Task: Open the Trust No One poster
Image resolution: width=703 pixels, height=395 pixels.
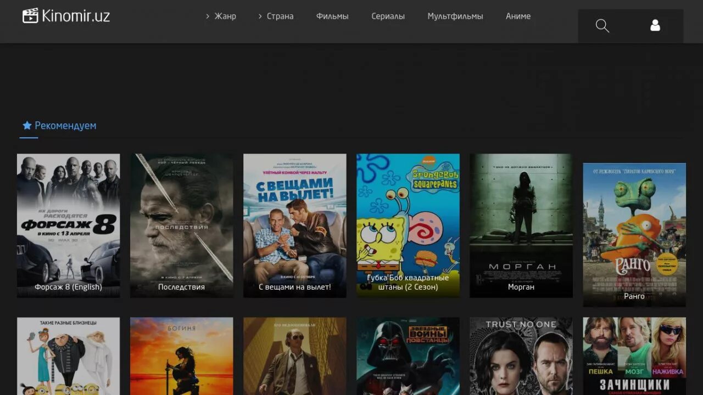Action: coord(521,356)
